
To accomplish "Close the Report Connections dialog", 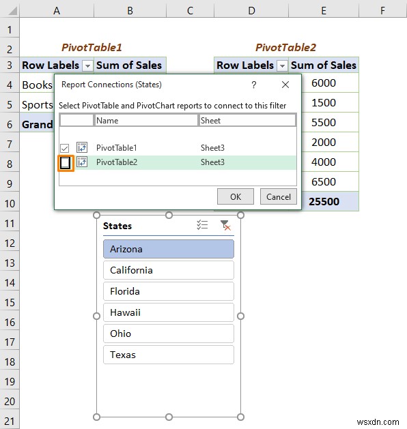I will tap(285, 85).
